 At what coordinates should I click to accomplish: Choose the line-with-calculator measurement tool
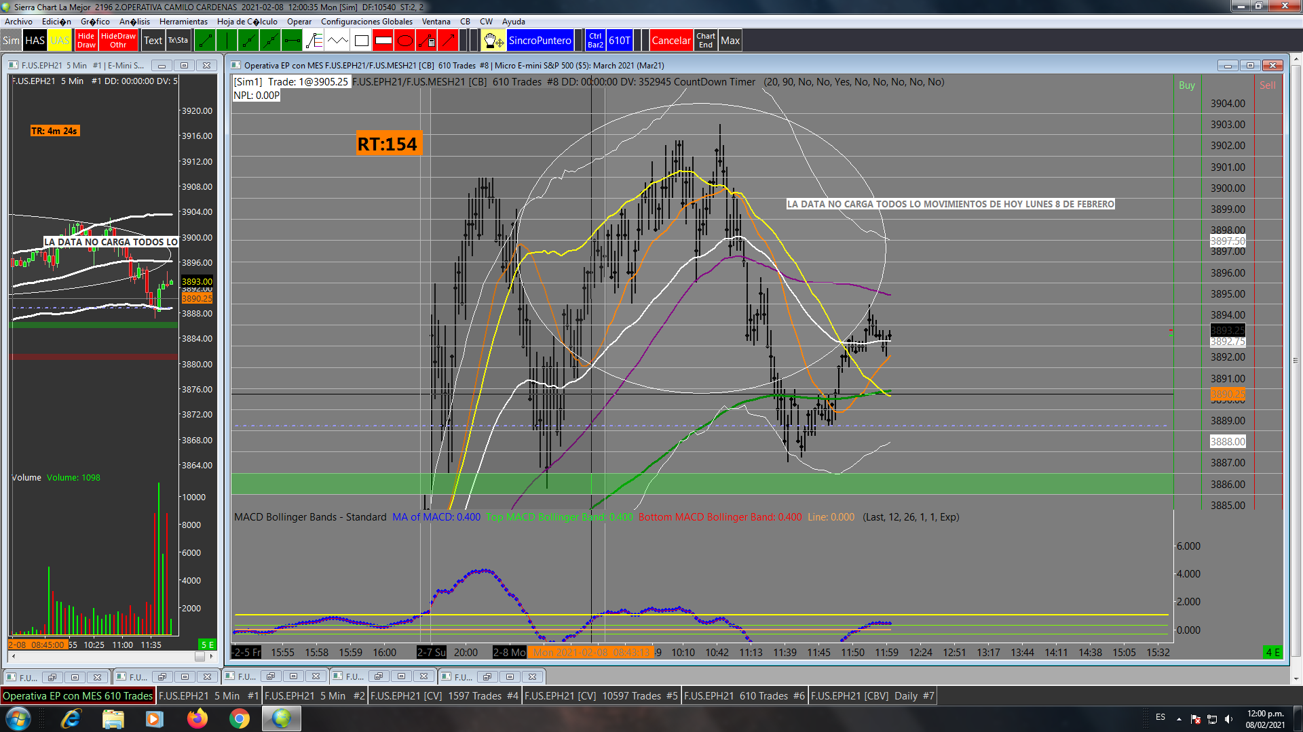(427, 41)
